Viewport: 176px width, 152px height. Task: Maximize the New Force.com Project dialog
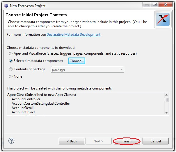tap(155, 4)
